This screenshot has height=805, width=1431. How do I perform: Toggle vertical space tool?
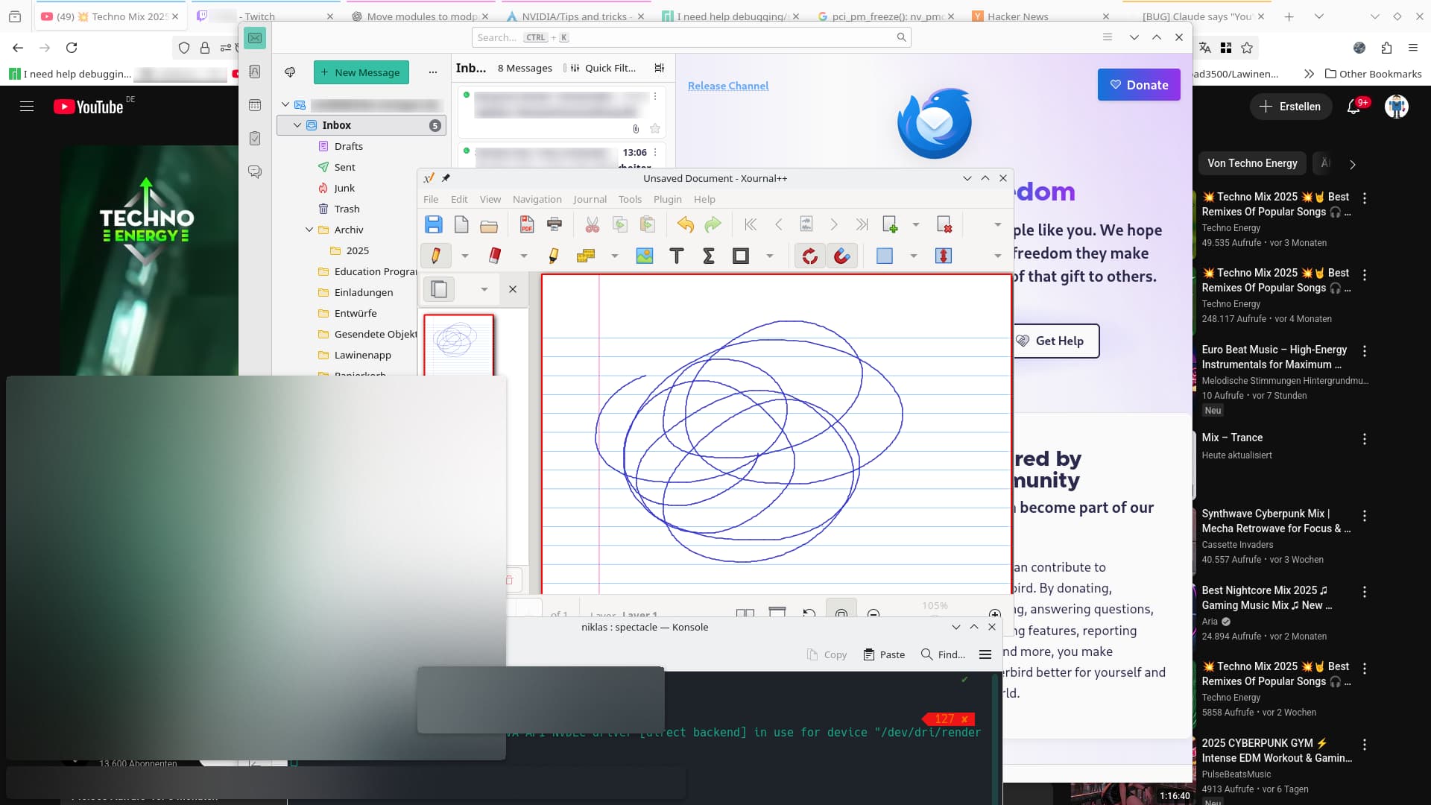[943, 256]
